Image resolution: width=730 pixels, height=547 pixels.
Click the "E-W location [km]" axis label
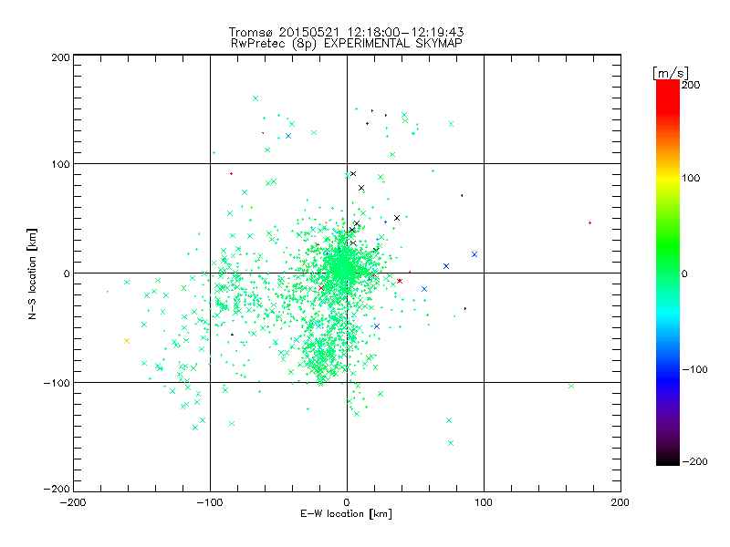point(346,514)
